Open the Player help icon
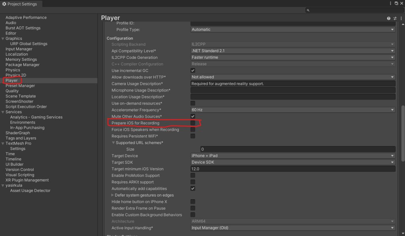The height and width of the screenshot is (236, 405). [388, 18]
